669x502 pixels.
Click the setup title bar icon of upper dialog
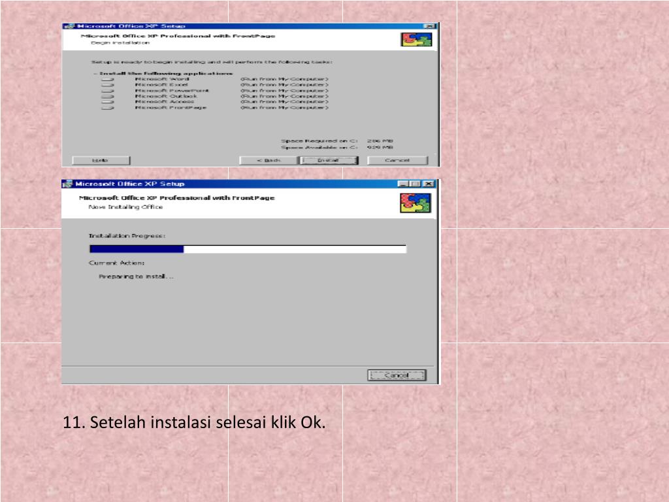pyautogui.click(x=69, y=26)
